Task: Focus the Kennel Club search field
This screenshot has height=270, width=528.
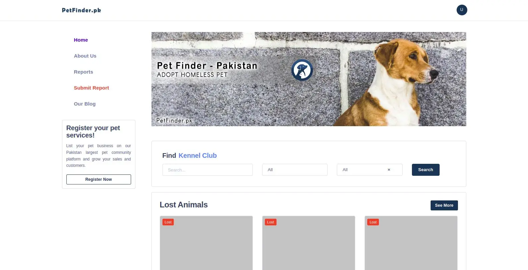Action: tap(207, 170)
